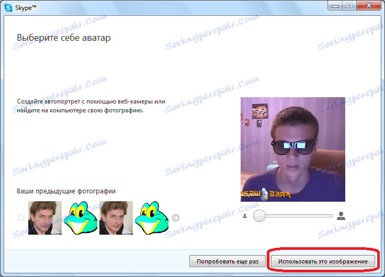Show next previous photos with right arrow
Screen dimensions: 385x277
click(176, 217)
